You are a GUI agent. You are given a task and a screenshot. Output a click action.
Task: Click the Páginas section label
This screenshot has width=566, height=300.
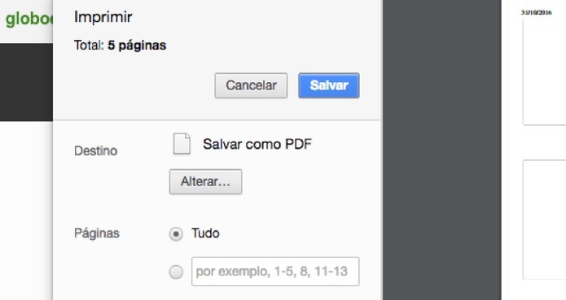point(97,233)
